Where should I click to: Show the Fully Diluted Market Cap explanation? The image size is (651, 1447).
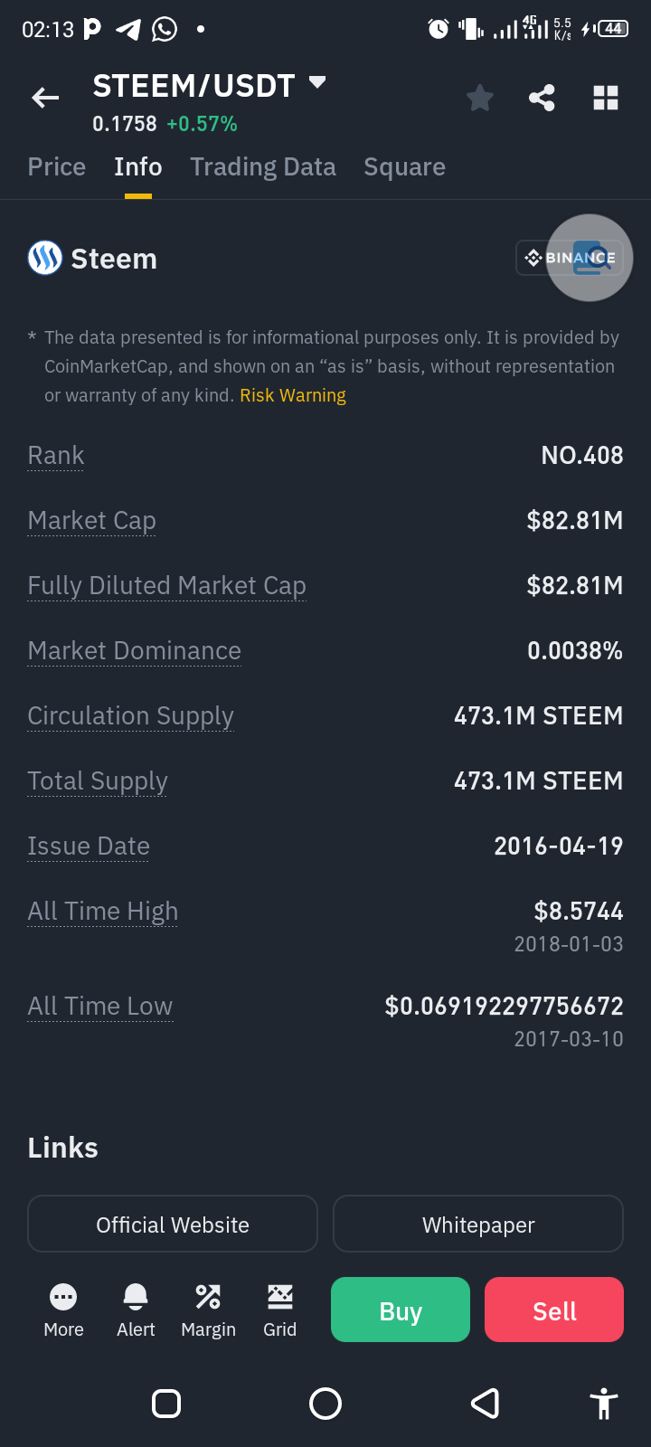tap(167, 586)
